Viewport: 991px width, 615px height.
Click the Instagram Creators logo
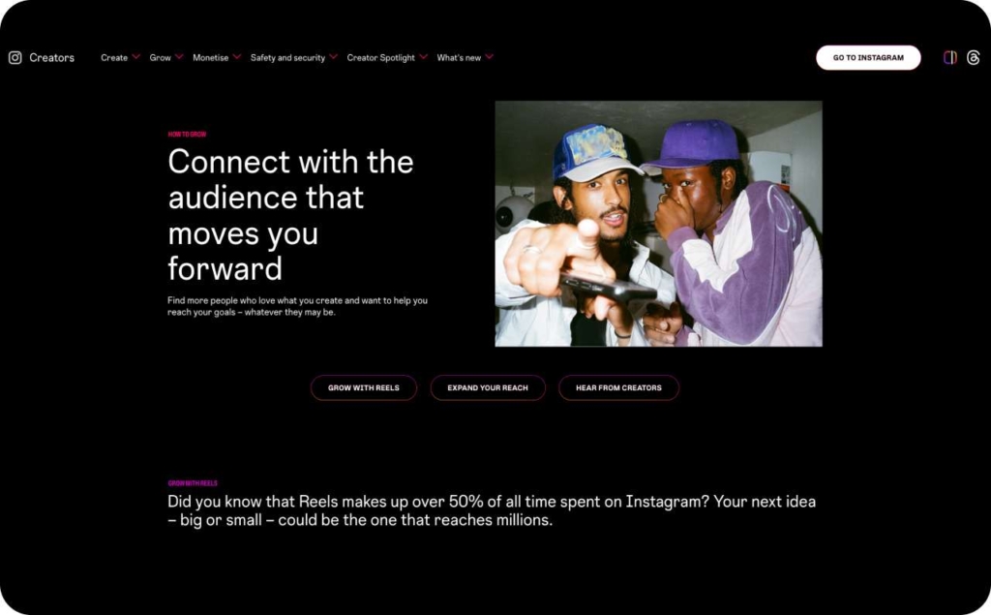coord(41,57)
